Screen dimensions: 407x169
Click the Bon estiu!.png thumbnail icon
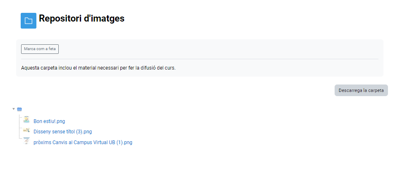pos(26,120)
